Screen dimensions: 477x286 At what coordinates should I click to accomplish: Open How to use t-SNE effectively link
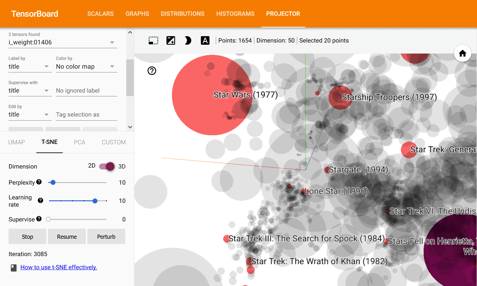(59, 267)
